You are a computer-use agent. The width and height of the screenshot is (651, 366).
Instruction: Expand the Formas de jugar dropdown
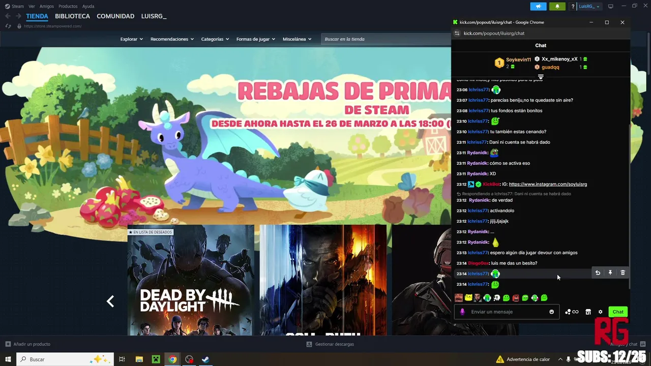coord(256,39)
